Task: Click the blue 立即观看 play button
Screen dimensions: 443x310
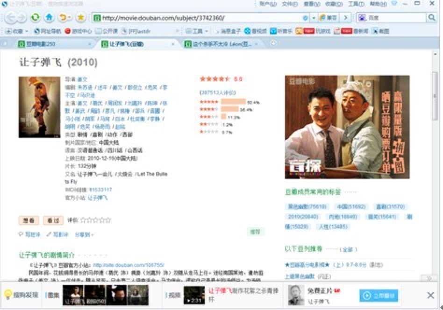Action: (x=379, y=296)
